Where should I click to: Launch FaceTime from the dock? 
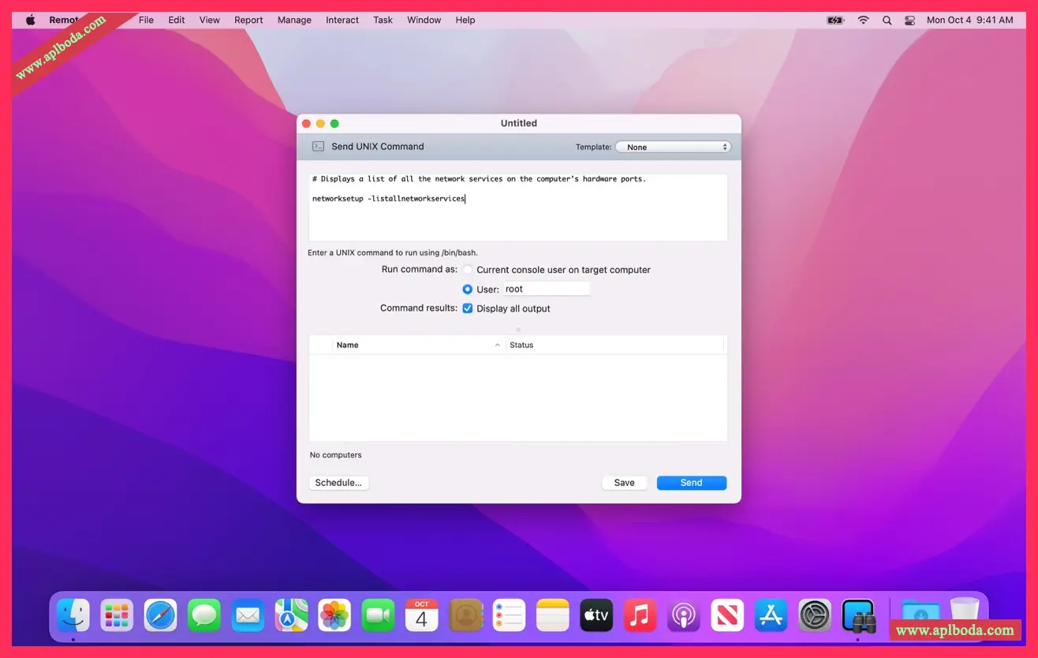tap(378, 615)
